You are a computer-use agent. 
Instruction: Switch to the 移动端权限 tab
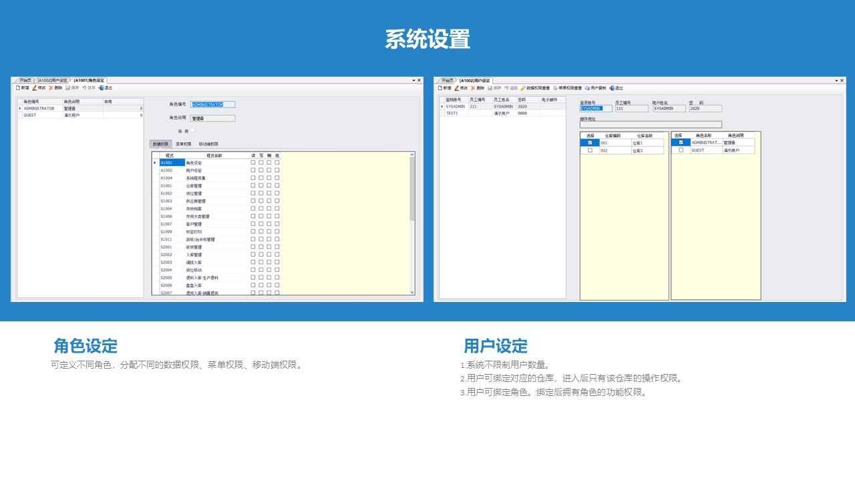208,144
